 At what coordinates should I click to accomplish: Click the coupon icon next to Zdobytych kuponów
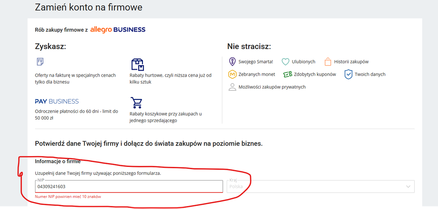(288, 74)
